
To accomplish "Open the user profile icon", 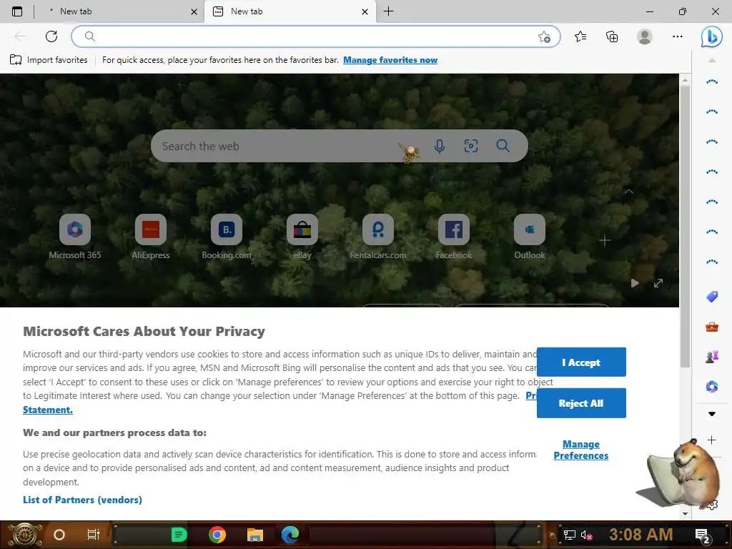I will pos(645,36).
